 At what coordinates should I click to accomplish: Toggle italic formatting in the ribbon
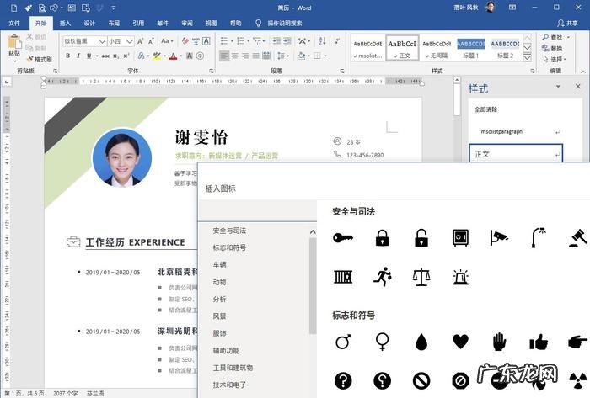click(78, 56)
